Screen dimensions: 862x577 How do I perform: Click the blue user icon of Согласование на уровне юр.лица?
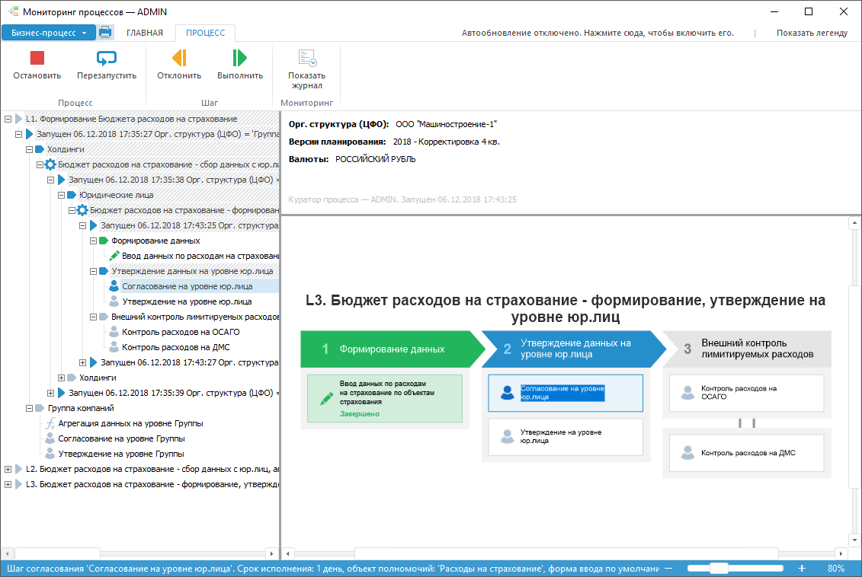pos(114,286)
